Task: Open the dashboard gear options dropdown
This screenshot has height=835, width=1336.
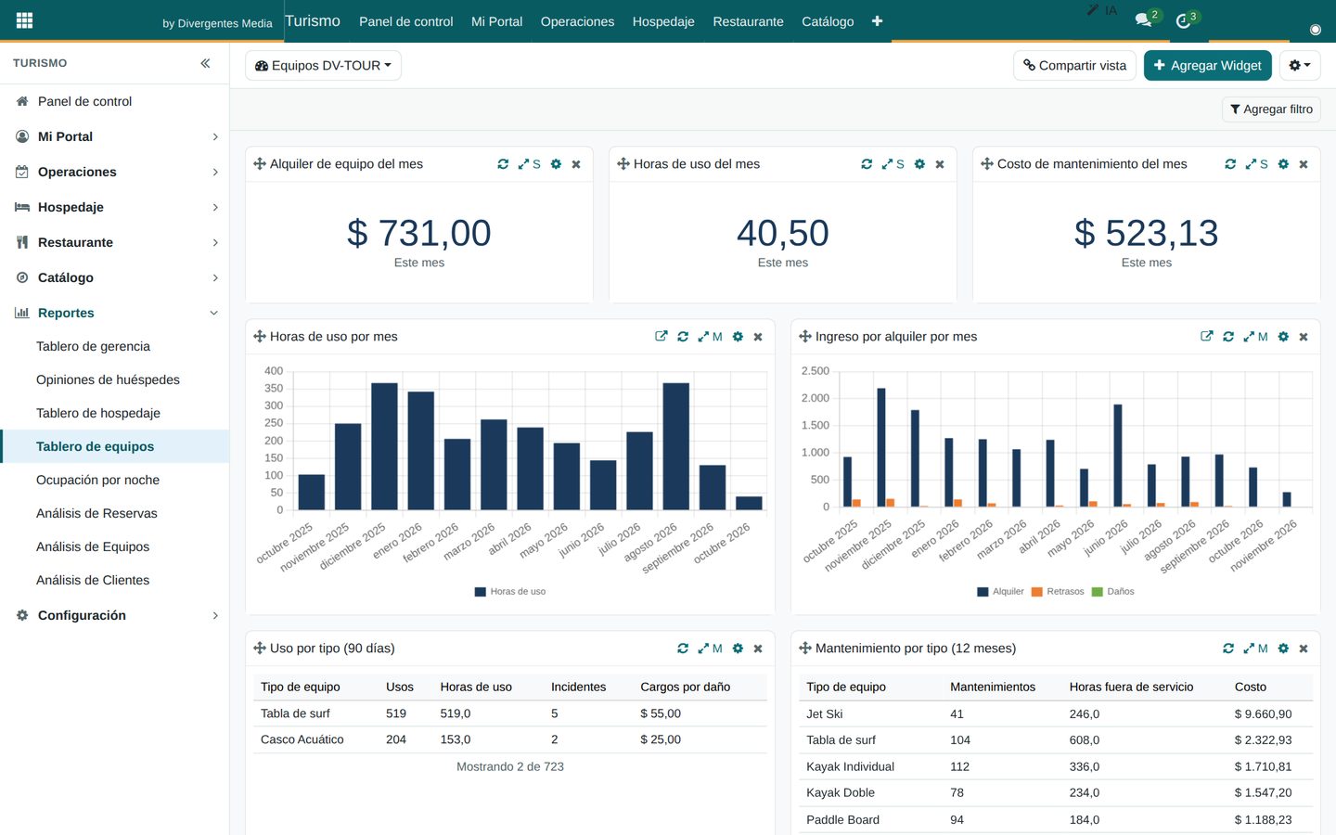Action: pos(1300,66)
